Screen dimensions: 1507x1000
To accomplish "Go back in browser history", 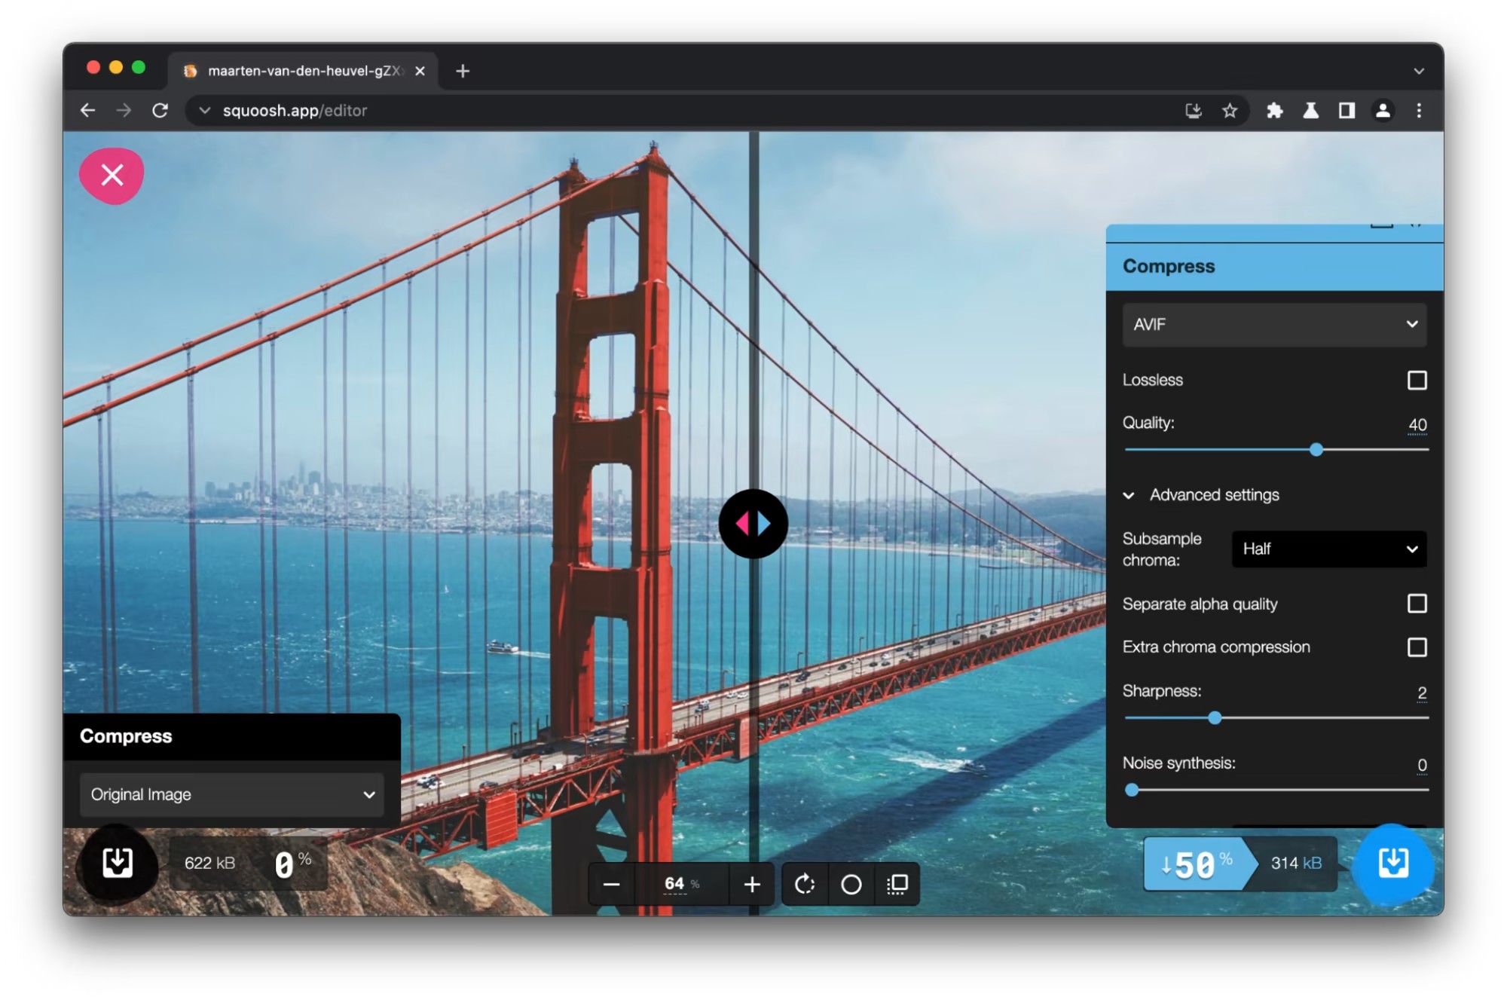I will coord(87,111).
